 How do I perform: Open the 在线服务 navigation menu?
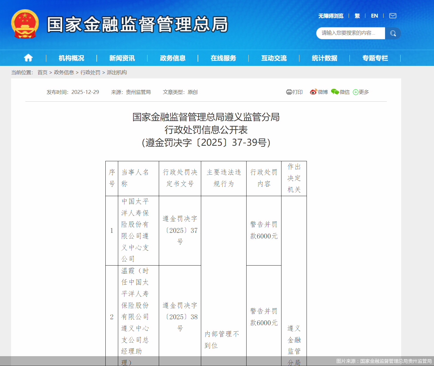224,58
